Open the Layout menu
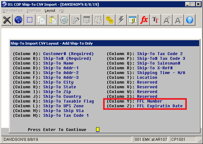 tap(50, 10)
